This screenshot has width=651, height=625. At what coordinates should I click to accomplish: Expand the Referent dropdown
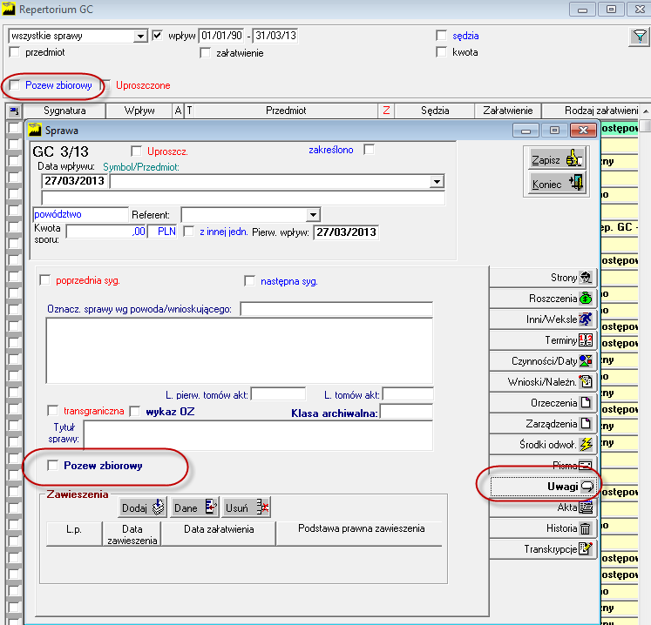point(313,215)
